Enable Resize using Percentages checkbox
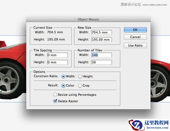Image resolution: width=170 pixels, height=131 pixels. [55, 95]
